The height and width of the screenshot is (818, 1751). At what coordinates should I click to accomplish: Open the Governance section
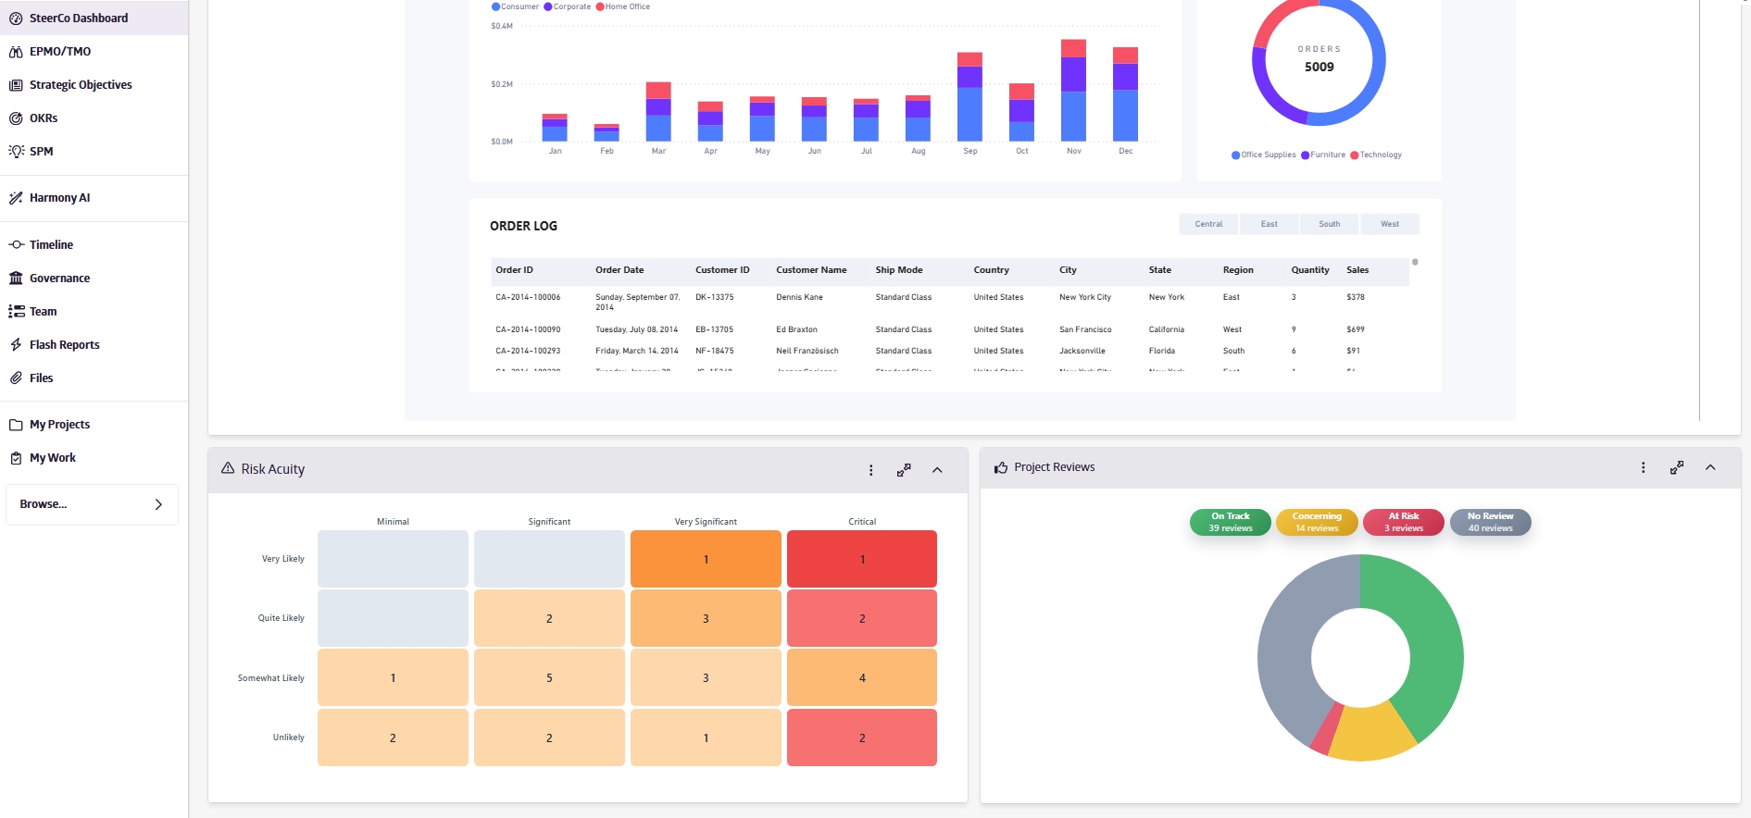point(59,279)
